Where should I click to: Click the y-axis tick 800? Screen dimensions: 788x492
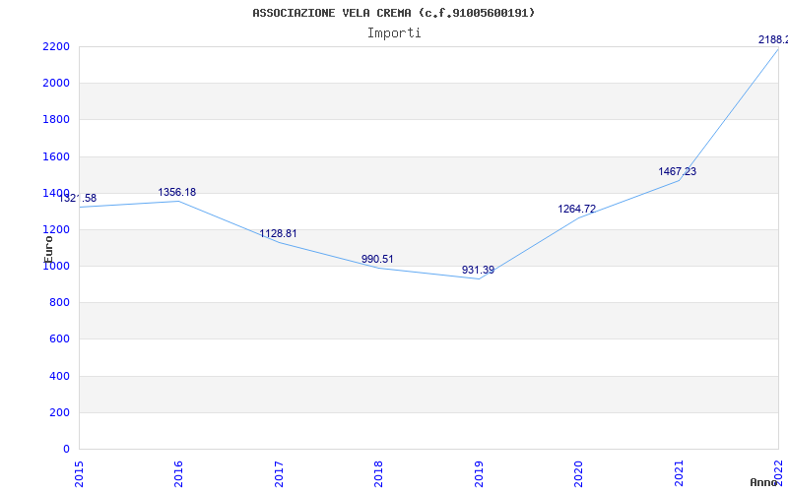coord(59,303)
